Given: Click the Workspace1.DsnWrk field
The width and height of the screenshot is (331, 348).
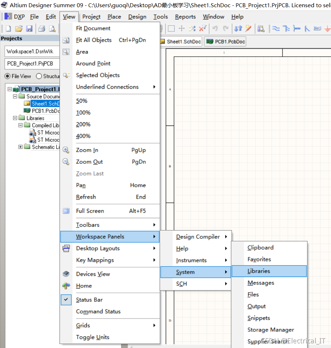Looking at the screenshot, I should pyautogui.click(x=32, y=52).
